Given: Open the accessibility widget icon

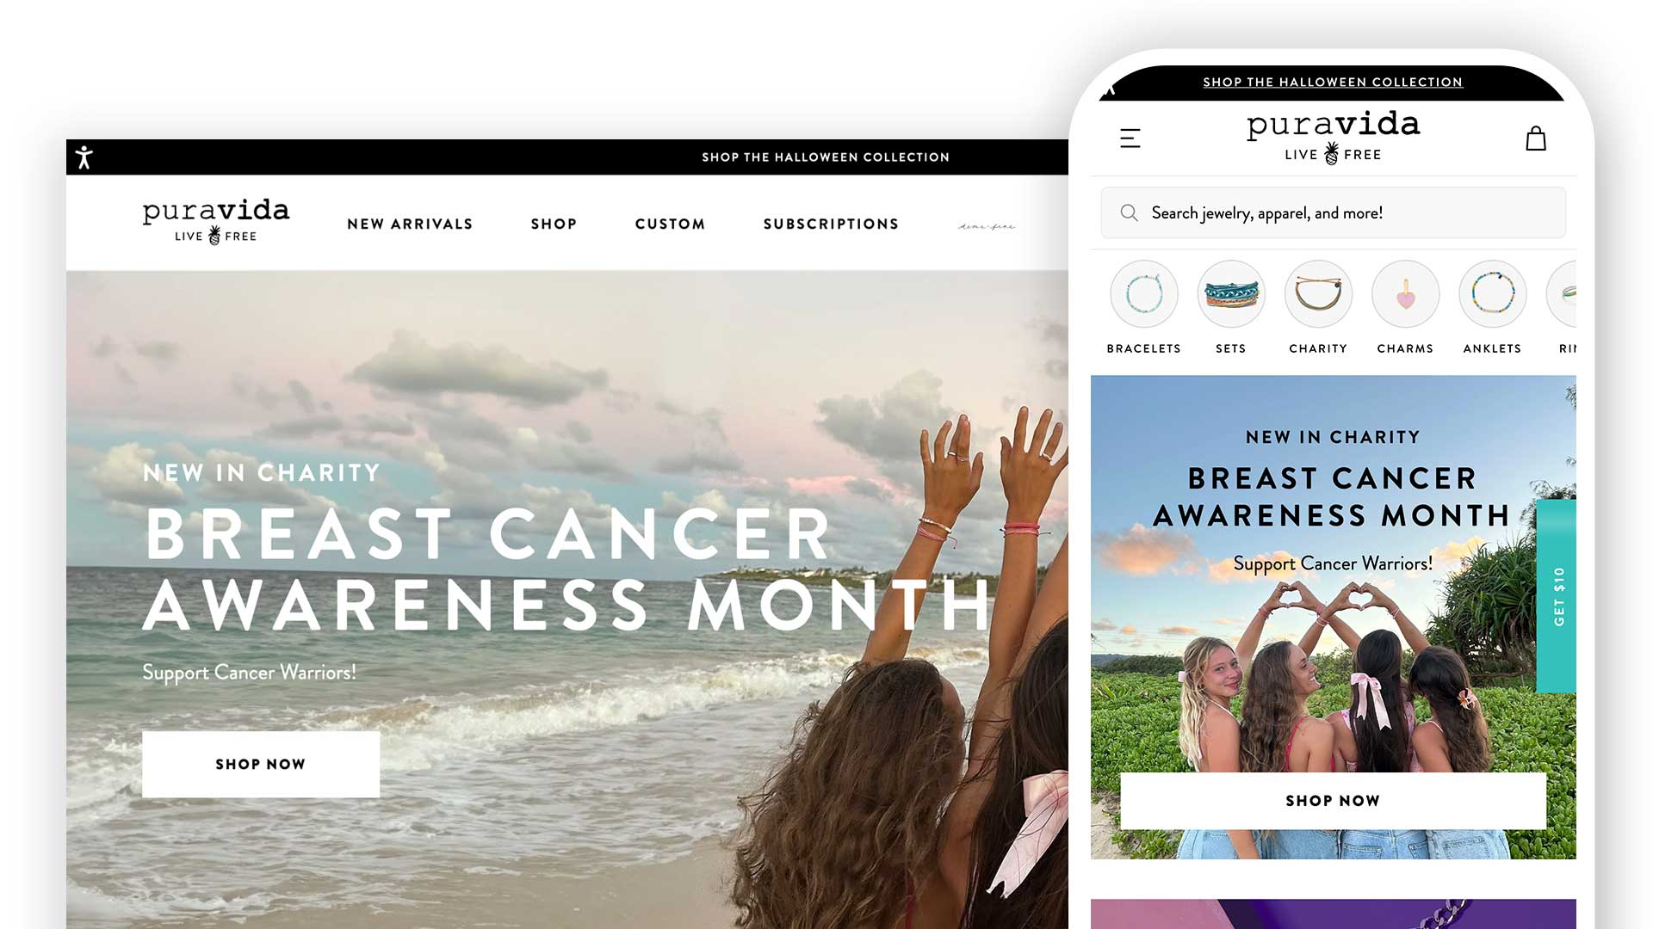Looking at the screenshot, I should [84, 157].
